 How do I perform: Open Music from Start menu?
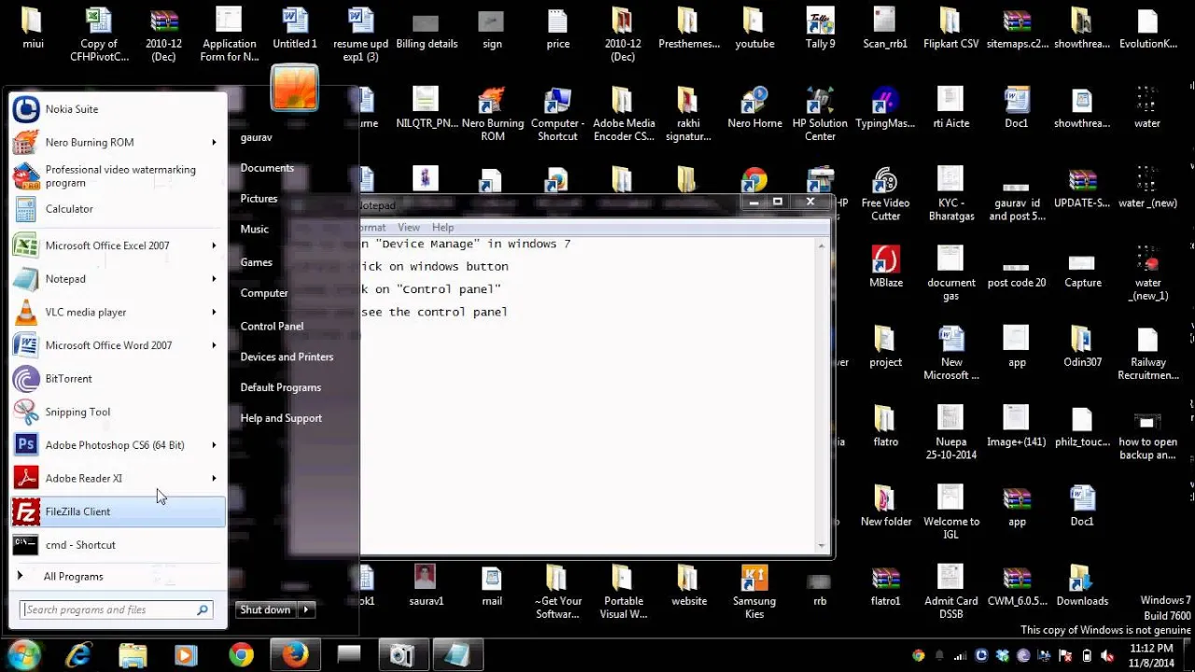(254, 229)
